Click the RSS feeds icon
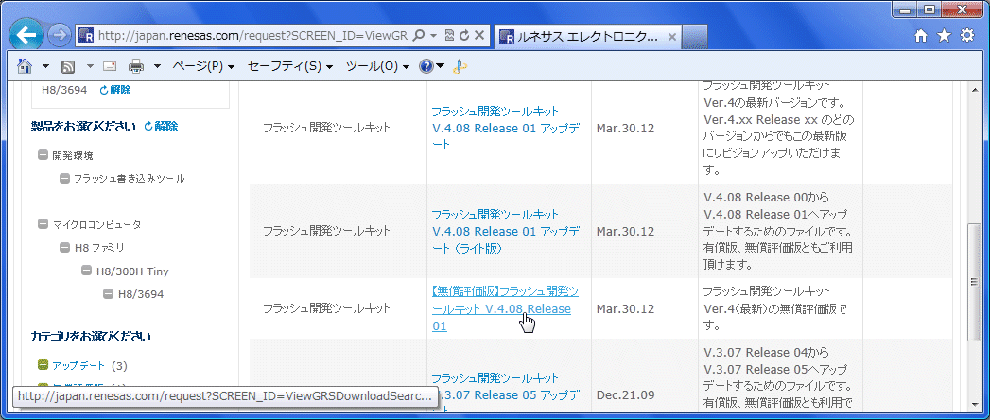The width and height of the screenshot is (990, 420). [68, 66]
